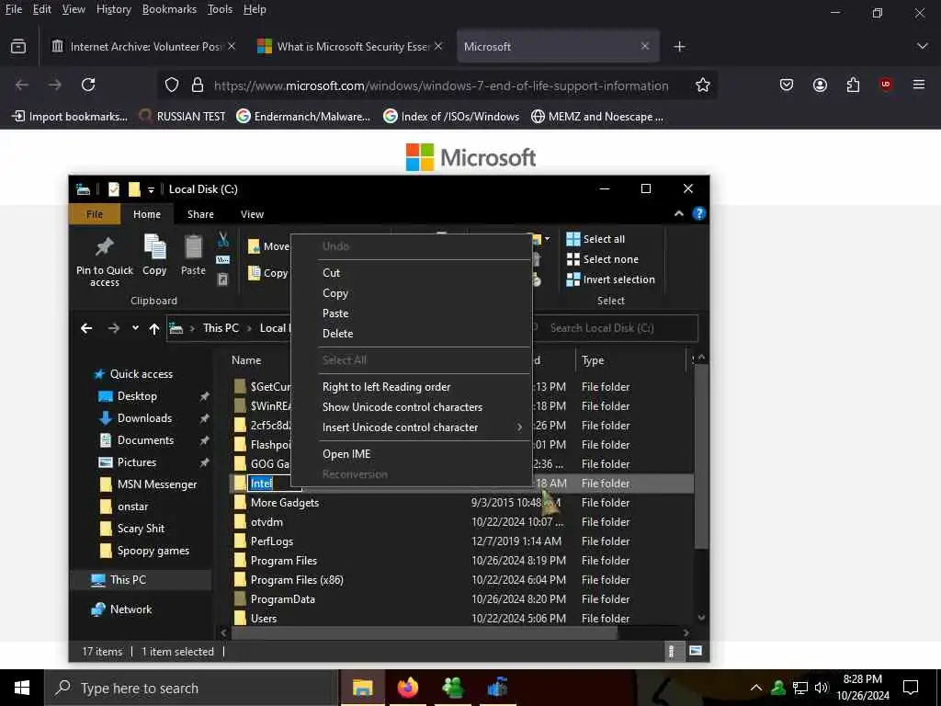This screenshot has height=706, width=941.
Task: Click site security padlock icon
Action: (x=198, y=85)
